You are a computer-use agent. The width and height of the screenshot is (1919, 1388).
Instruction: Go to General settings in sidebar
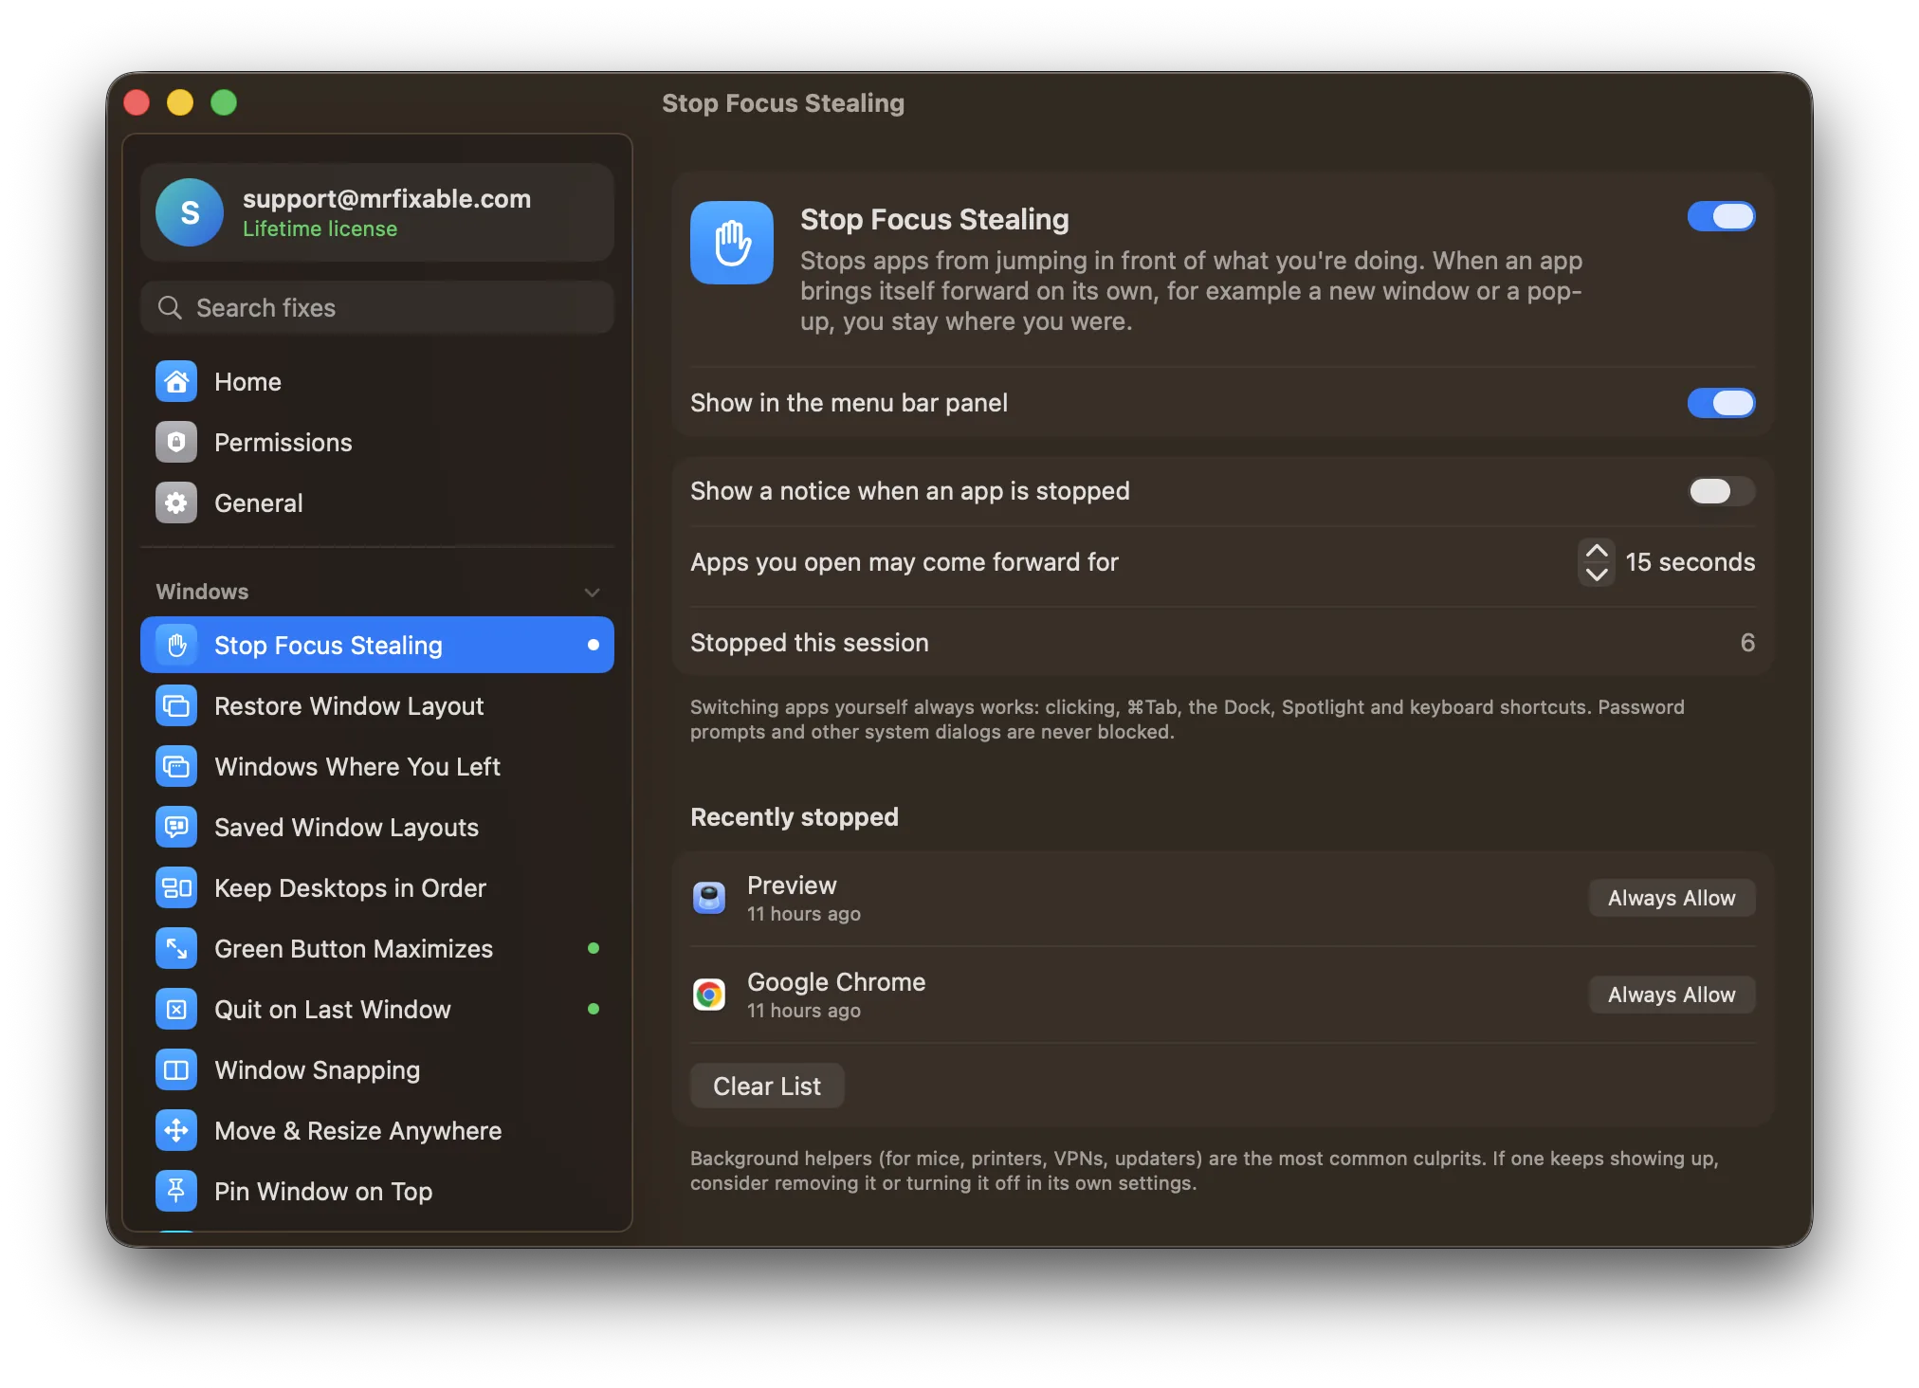(377, 503)
